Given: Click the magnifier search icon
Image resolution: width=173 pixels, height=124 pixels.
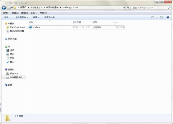Looking at the screenshot, I should tap(169, 7).
